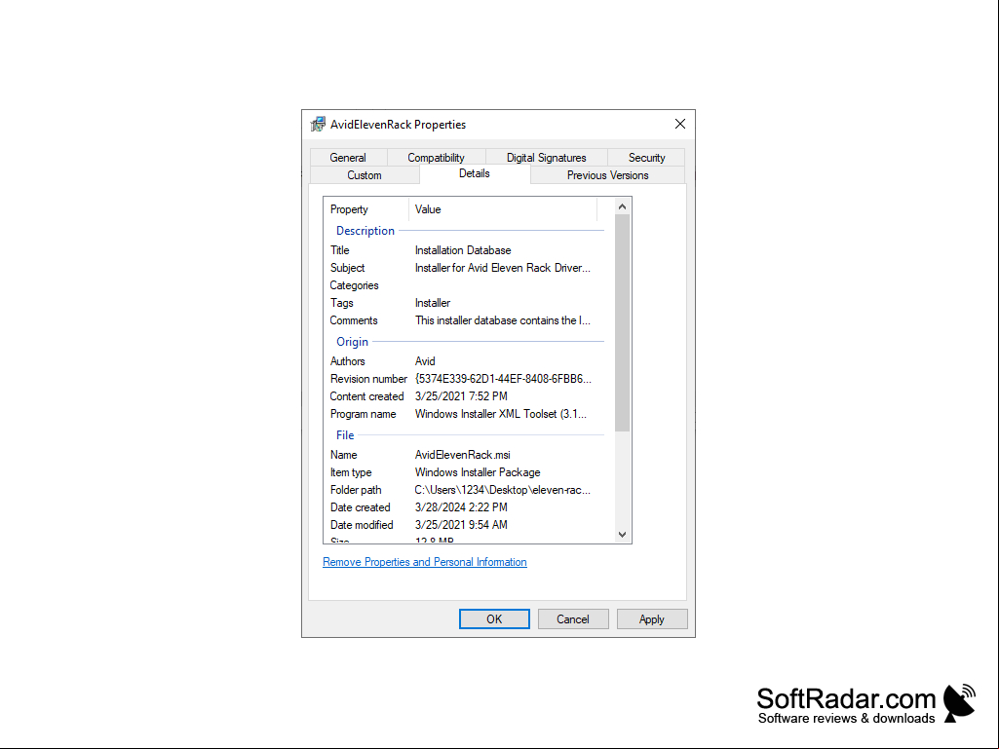
Task: Select the Item type value 'Windows Installer Package'
Action: [478, 472]
